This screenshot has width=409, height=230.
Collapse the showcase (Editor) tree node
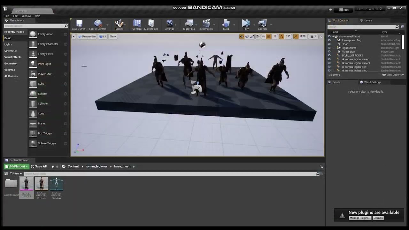click(x=333, y=36)
